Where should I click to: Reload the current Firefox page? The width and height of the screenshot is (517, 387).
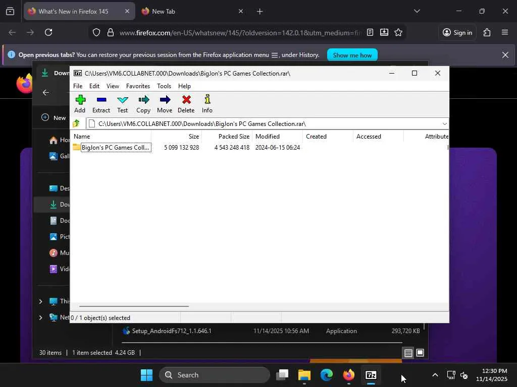[48, 32]
